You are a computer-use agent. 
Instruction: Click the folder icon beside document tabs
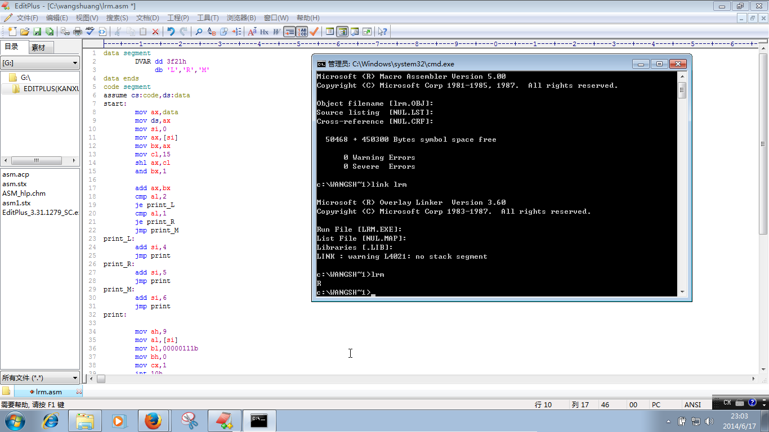6,391
